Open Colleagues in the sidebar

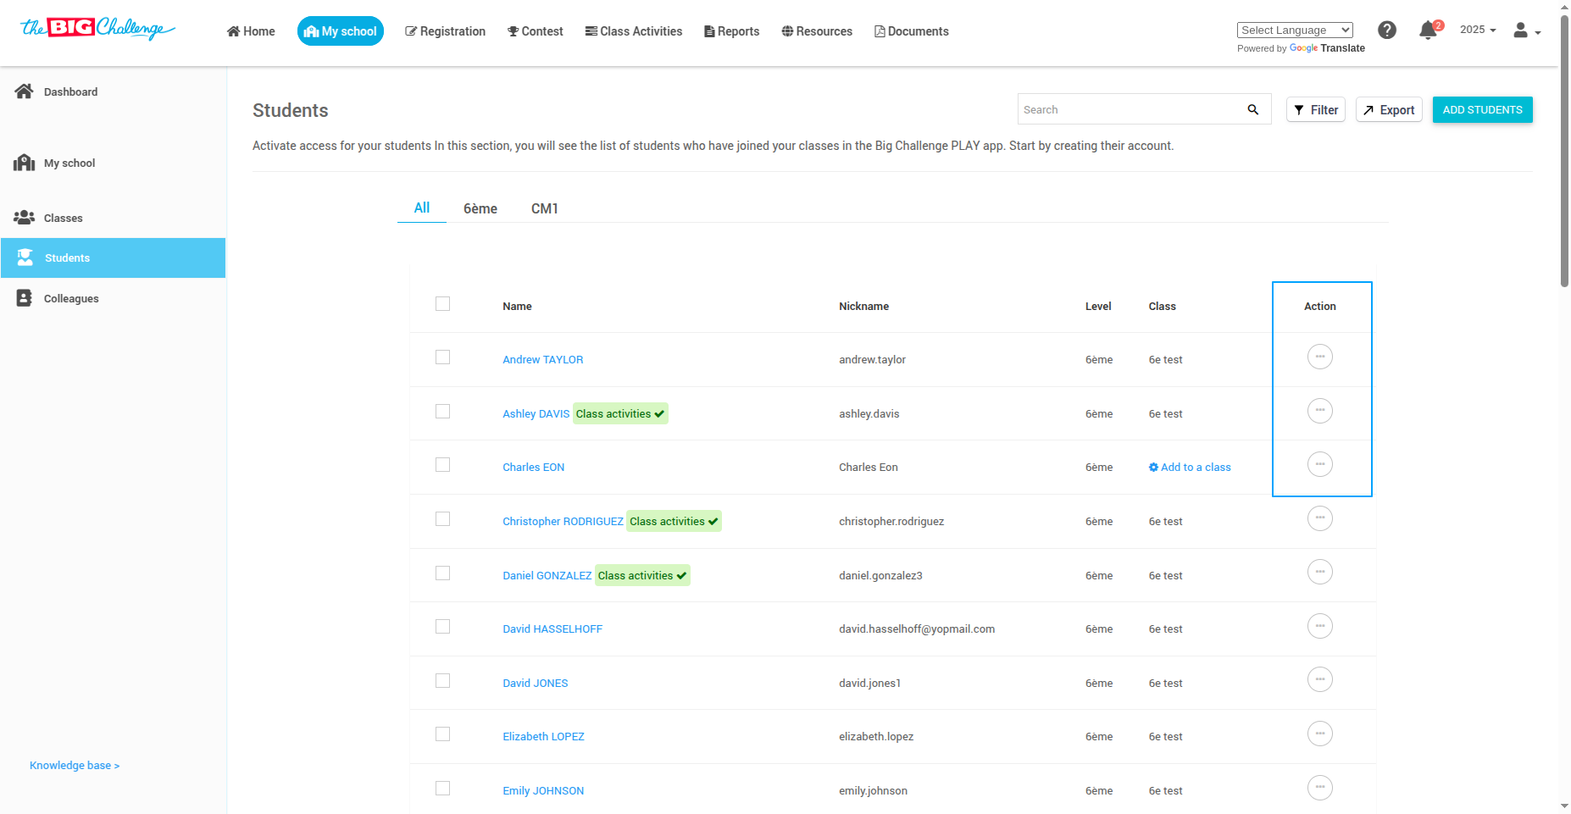coord(71,298)
